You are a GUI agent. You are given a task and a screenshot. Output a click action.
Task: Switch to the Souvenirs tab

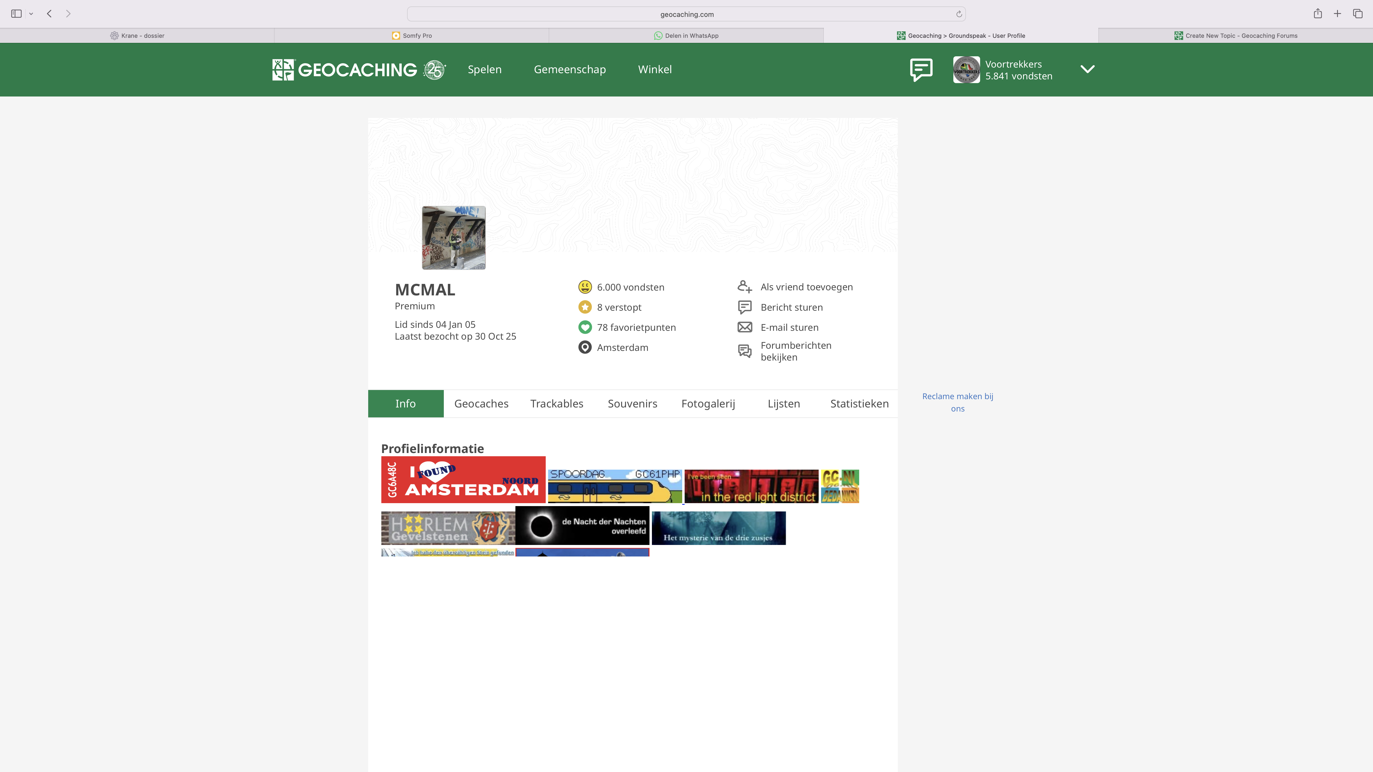pyautogui.click(x=632, y=403)
